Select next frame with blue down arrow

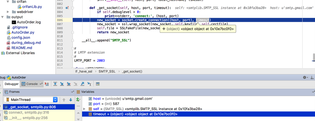tap(70, 100)
